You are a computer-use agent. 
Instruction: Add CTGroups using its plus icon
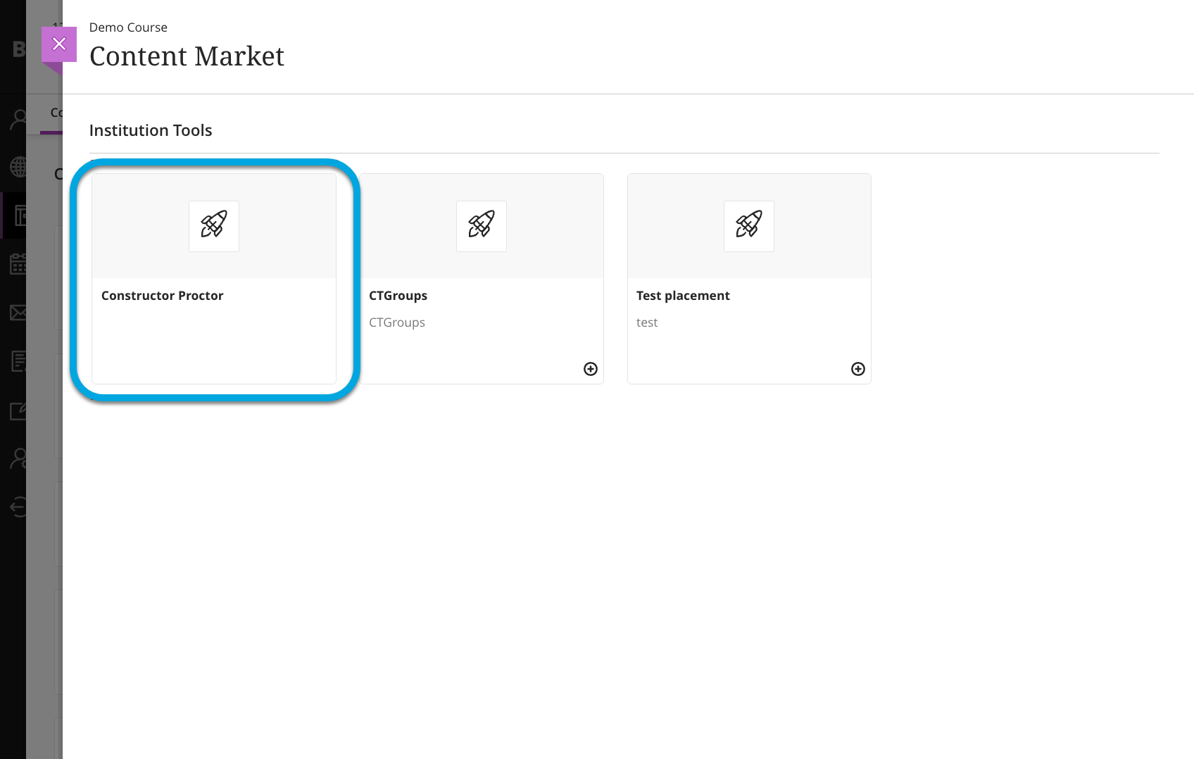pyautogui.click(x=591, y=369)
